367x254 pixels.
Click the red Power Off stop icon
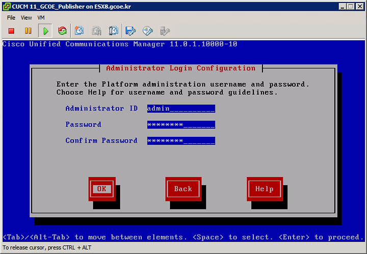[x=11, y=31]
